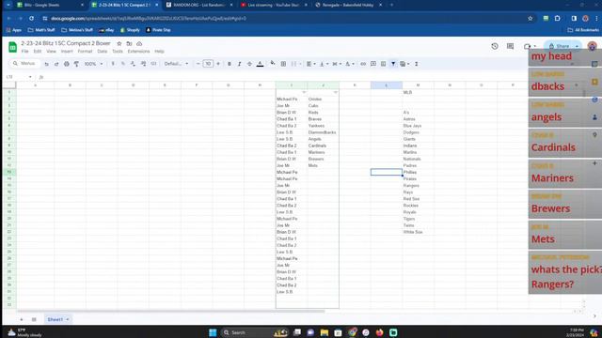Click the Menus search box
Viewport: 602px width, 338px height.
(x=24, y=64)
